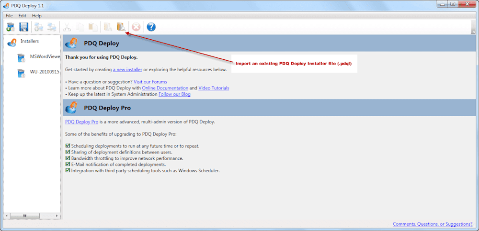Click the tree panel scroll right arrow

pyautogui.click(x=57, y=216)
